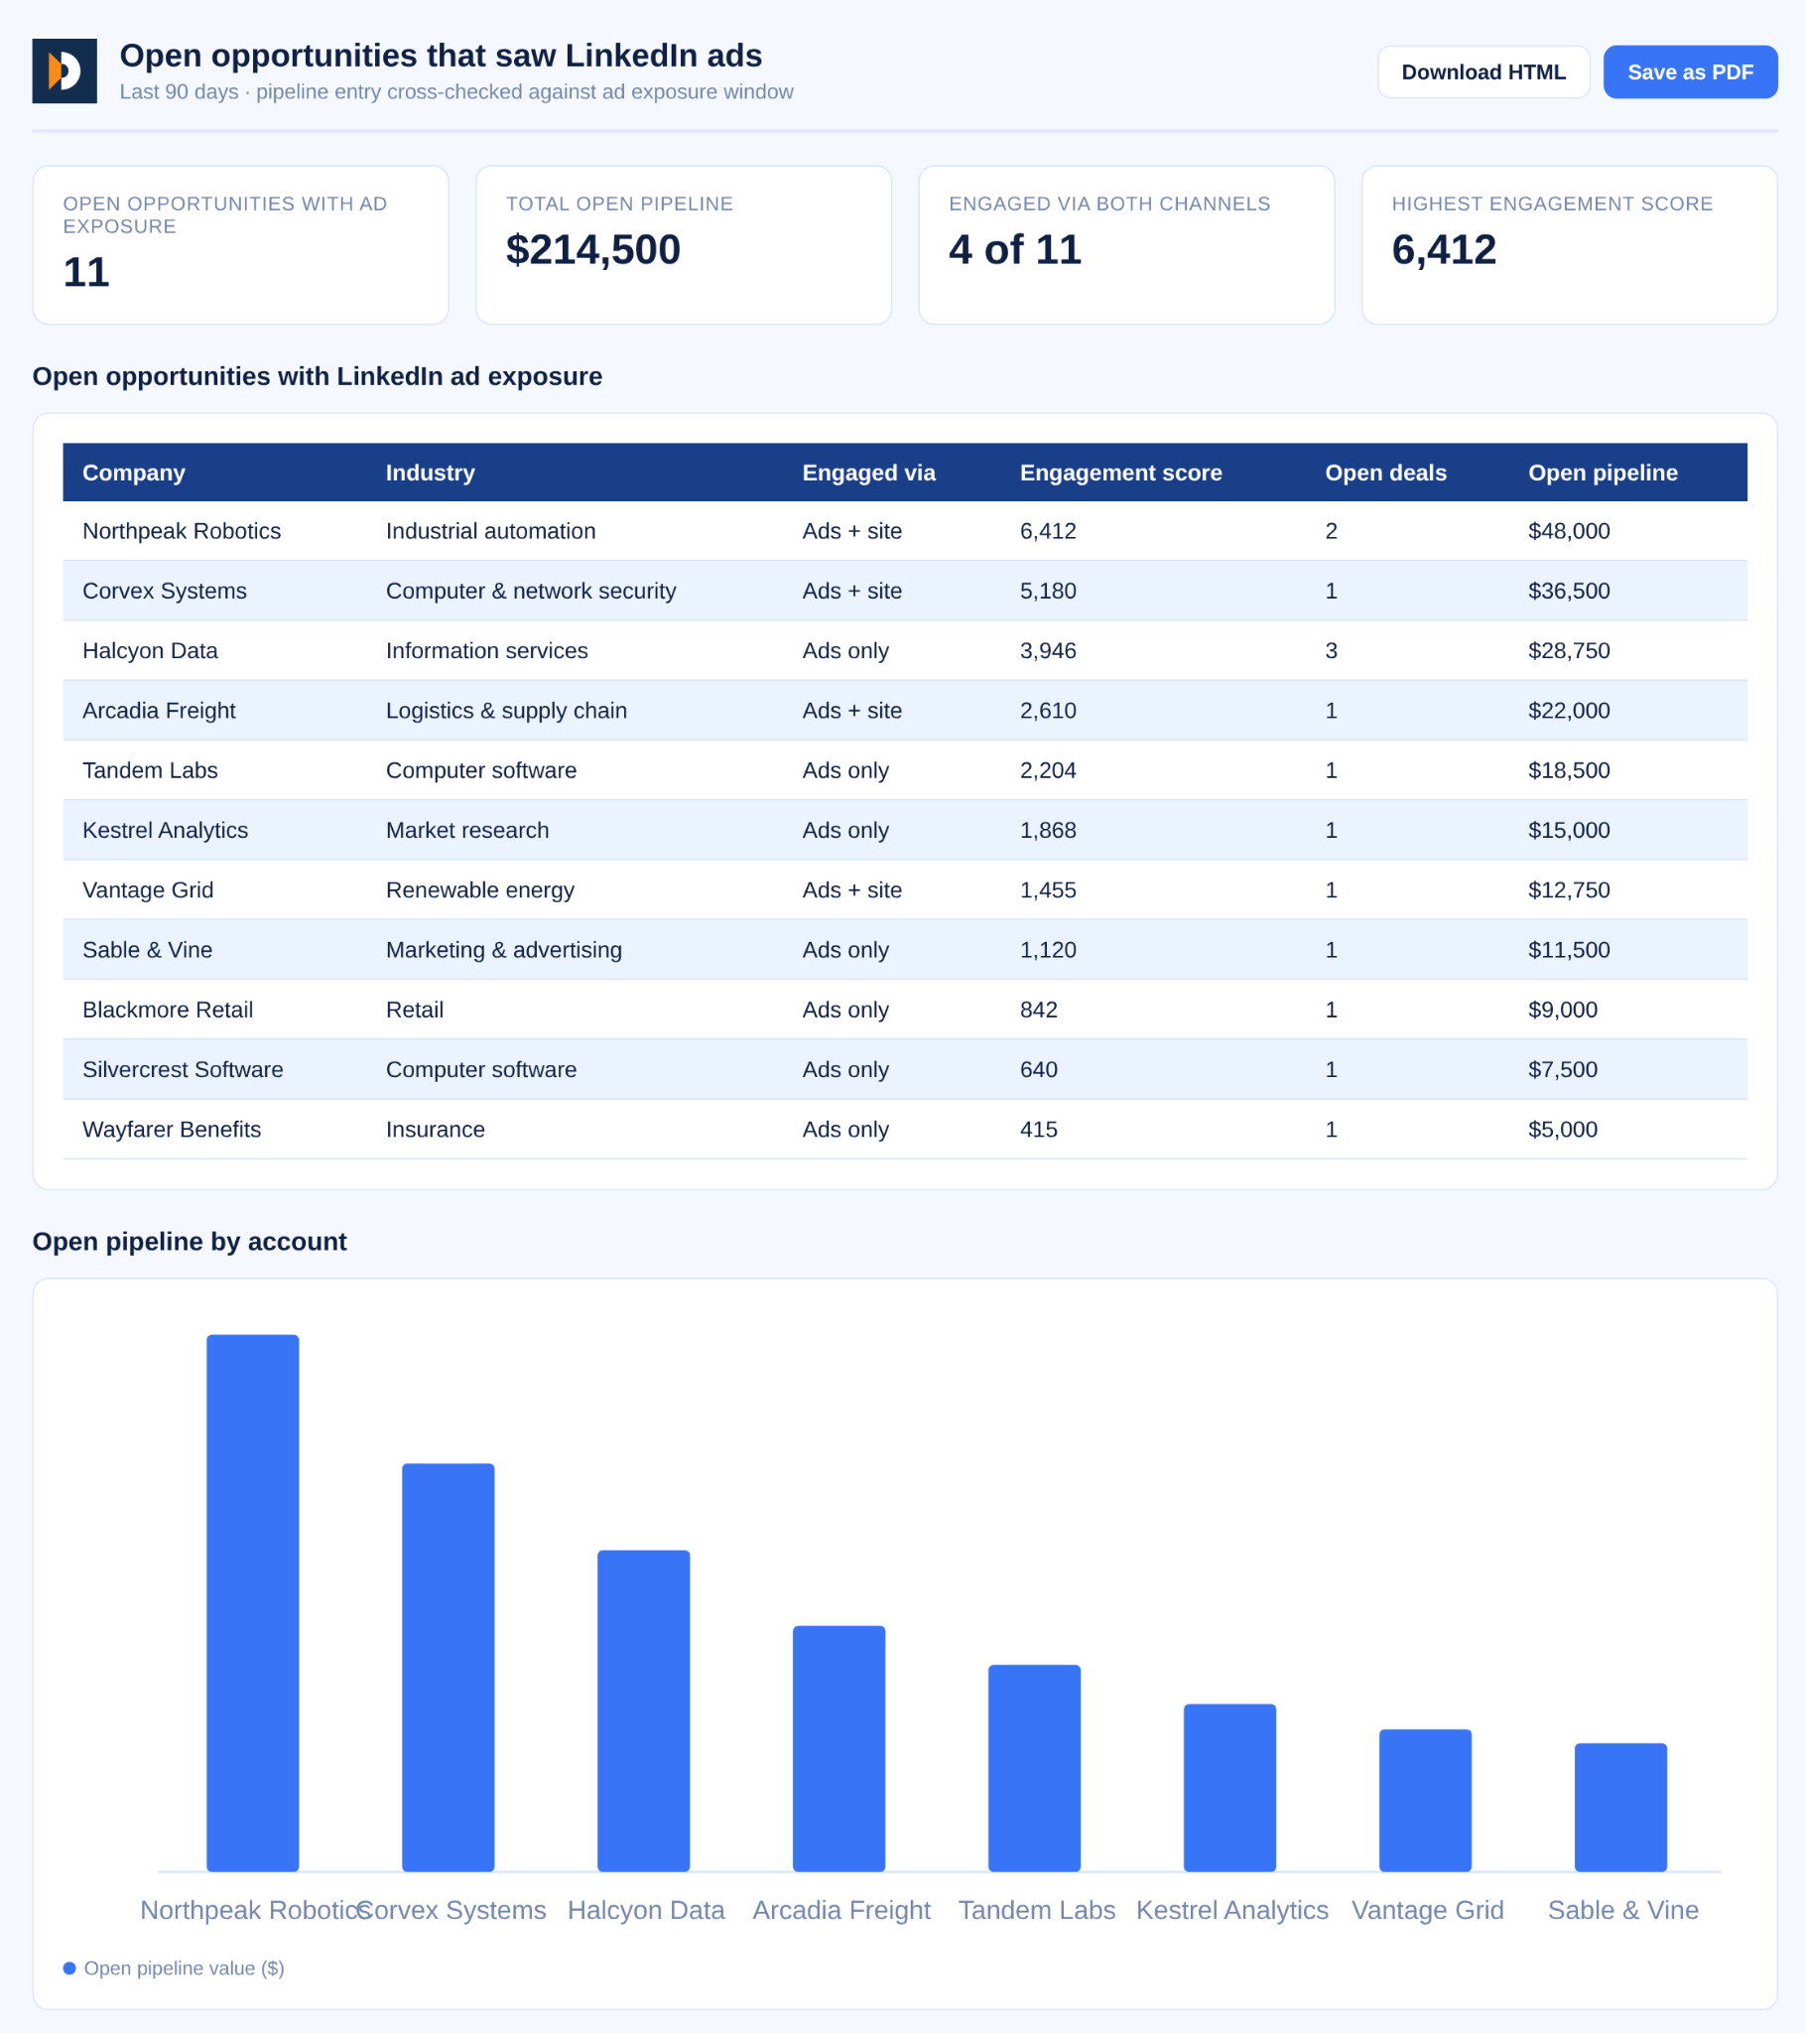Screen dimensions: 1805x2033
Task: Click the Total Open Pipeline $214,500 card
Action: pos(684,244)
